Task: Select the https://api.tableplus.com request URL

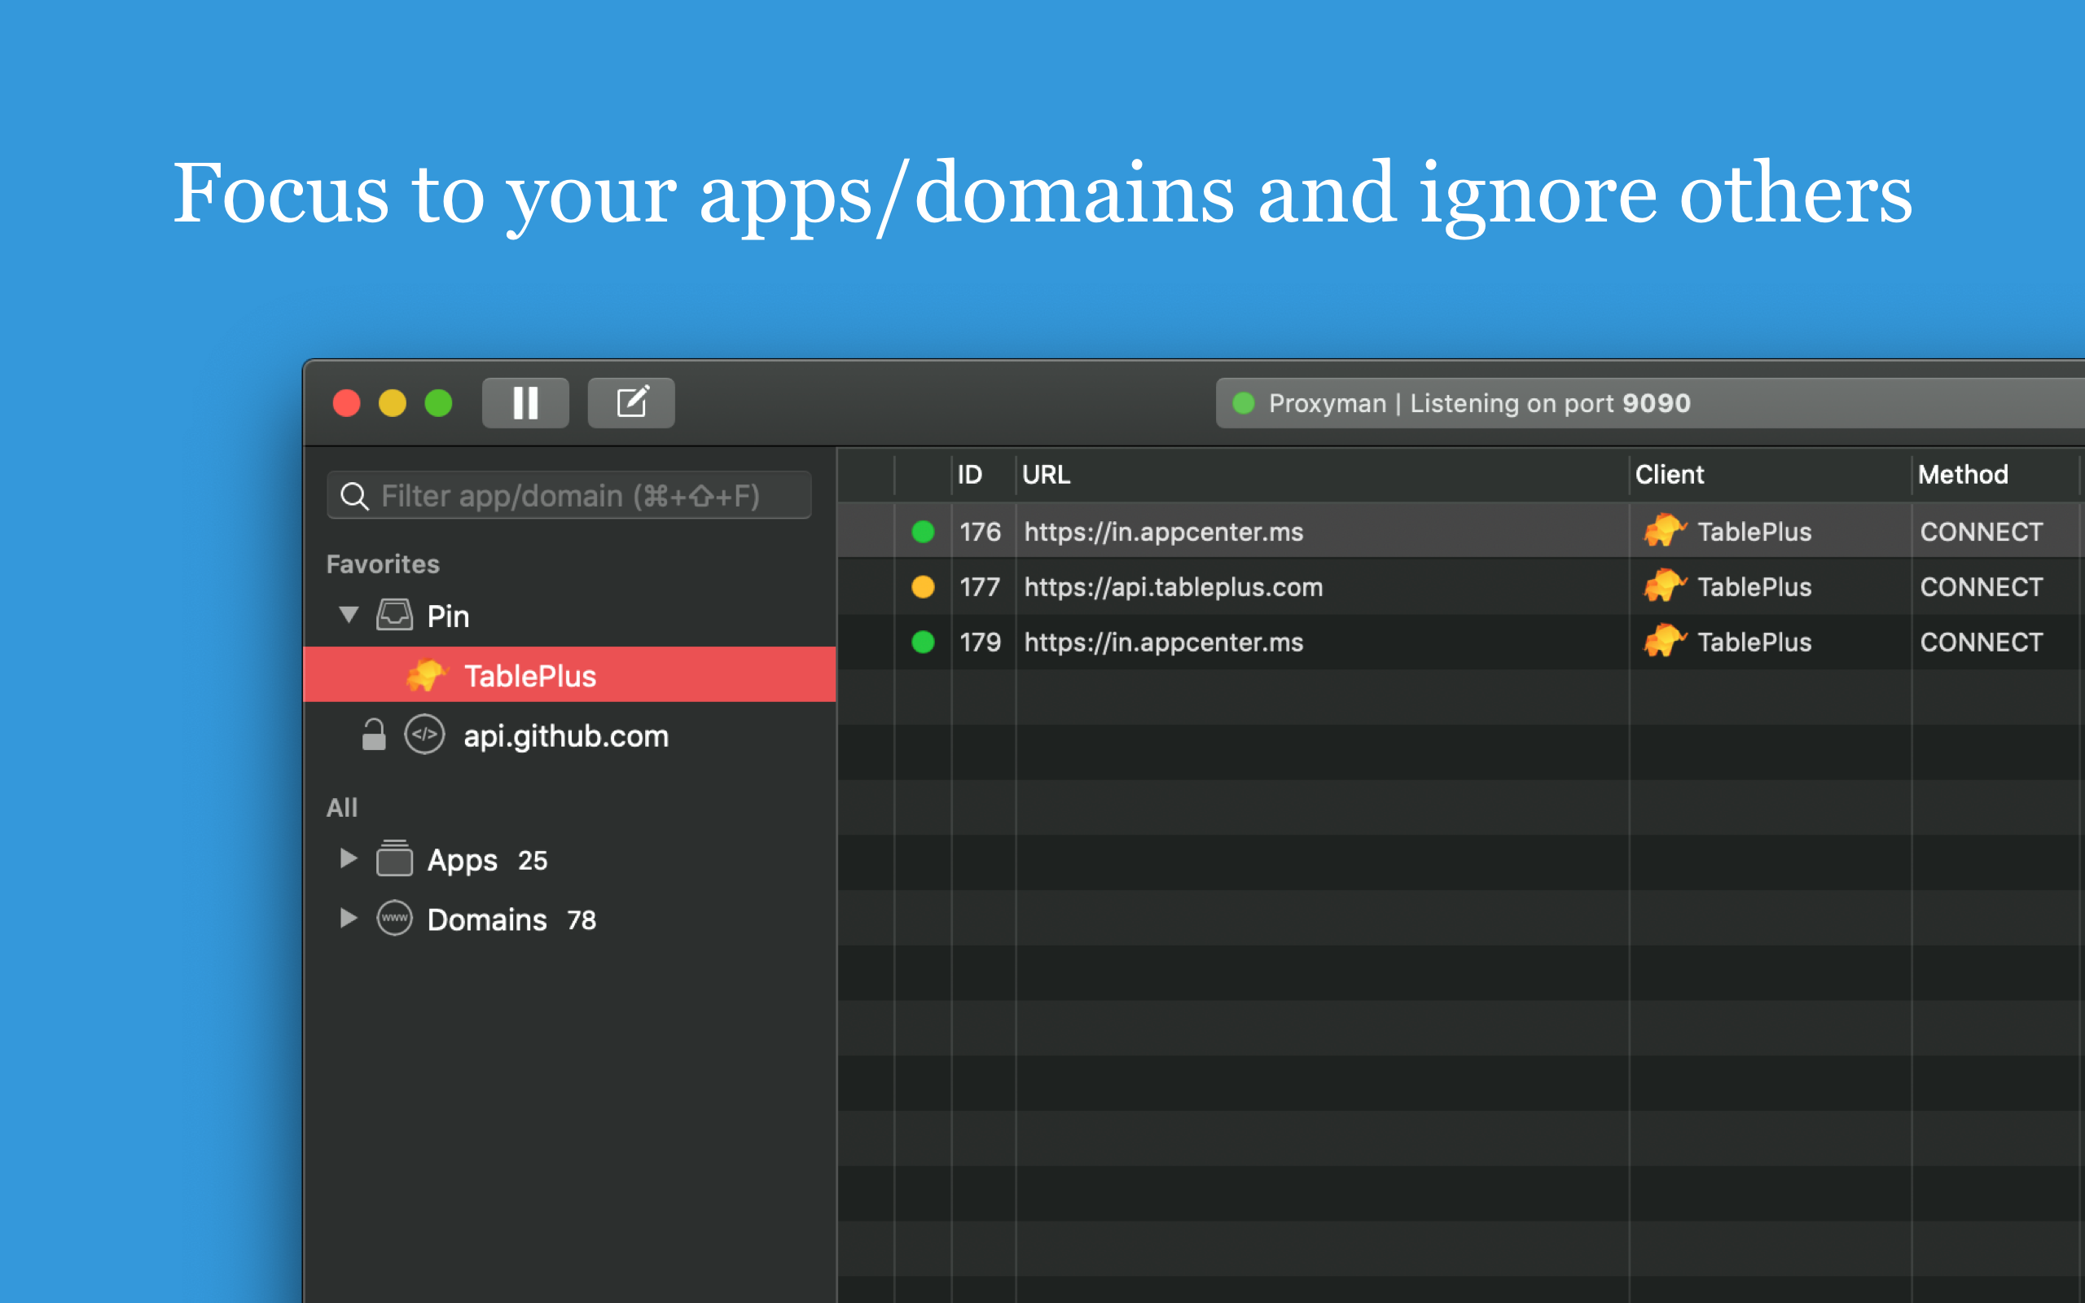Action: [x=1174, y=587]
